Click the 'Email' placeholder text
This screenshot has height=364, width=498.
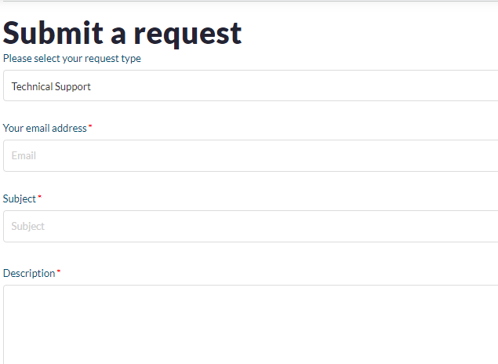pos(24,155)
